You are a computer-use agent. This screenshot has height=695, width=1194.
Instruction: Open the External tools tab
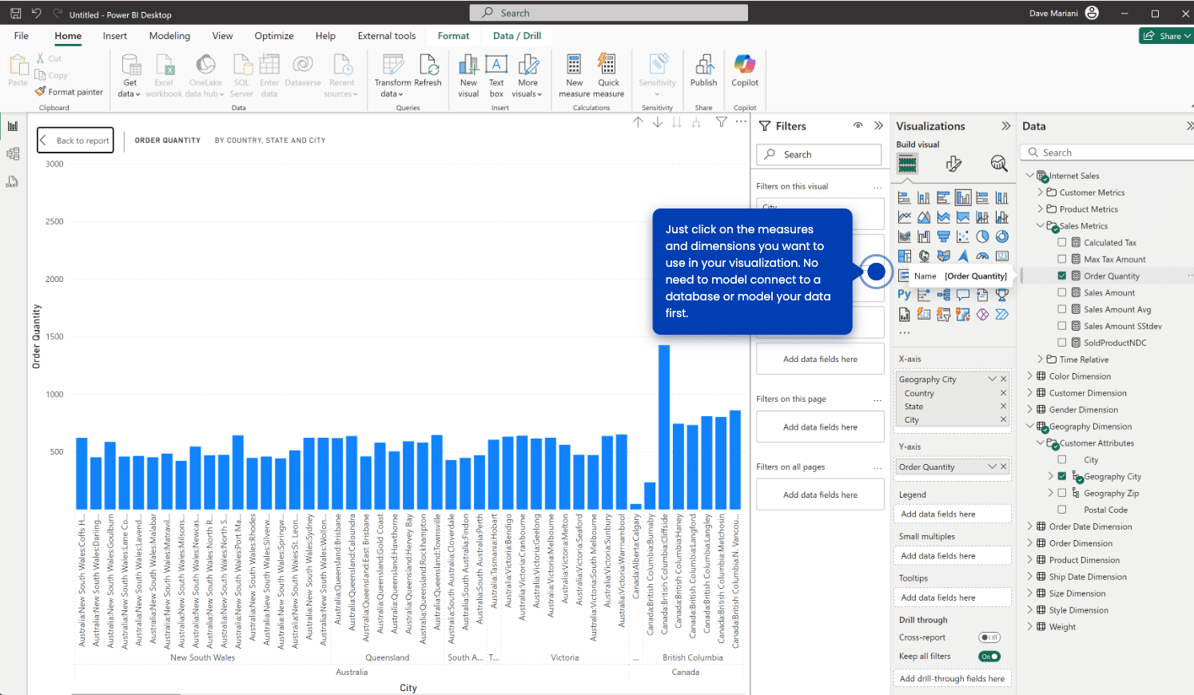click(x=387, y=36)
